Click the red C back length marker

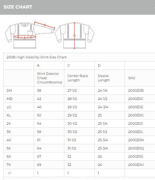(x=74, y=35)
